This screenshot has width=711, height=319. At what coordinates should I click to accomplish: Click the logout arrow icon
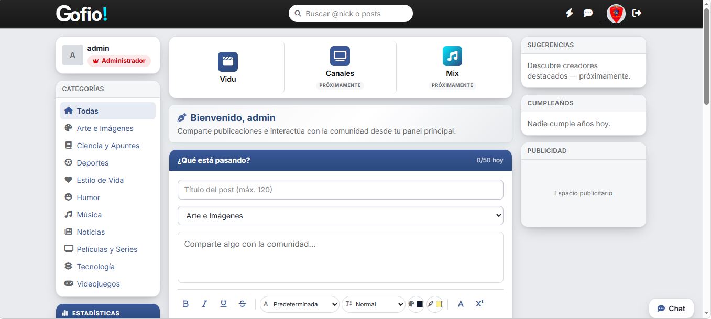pyautogui.click(x=637, y=13)
